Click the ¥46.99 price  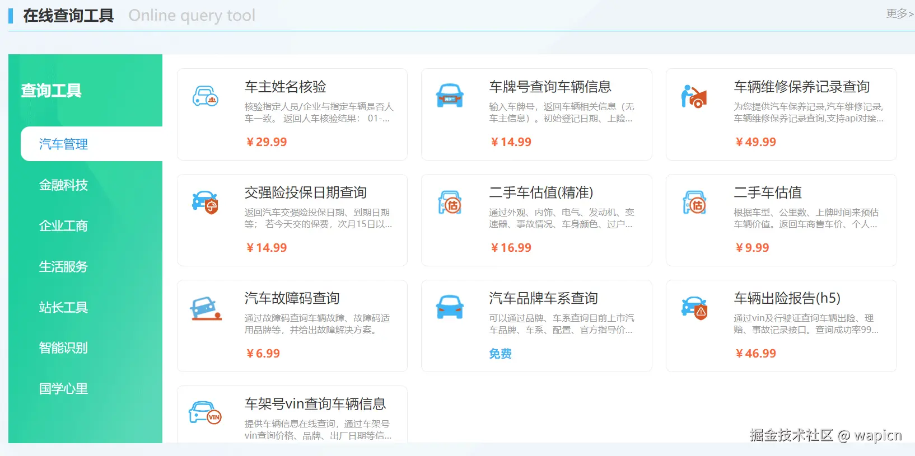tap(755, 354)
